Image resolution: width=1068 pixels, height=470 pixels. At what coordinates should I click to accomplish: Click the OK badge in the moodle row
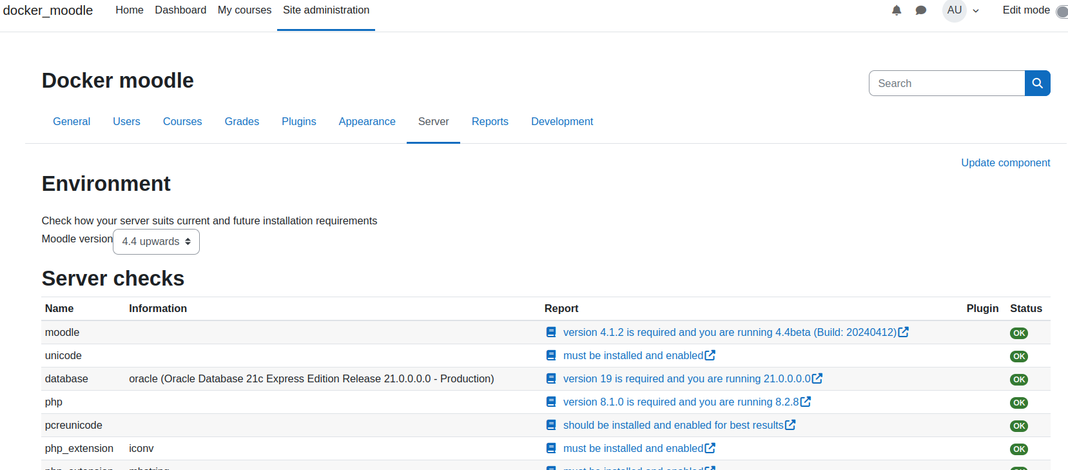pos(1019,333)
